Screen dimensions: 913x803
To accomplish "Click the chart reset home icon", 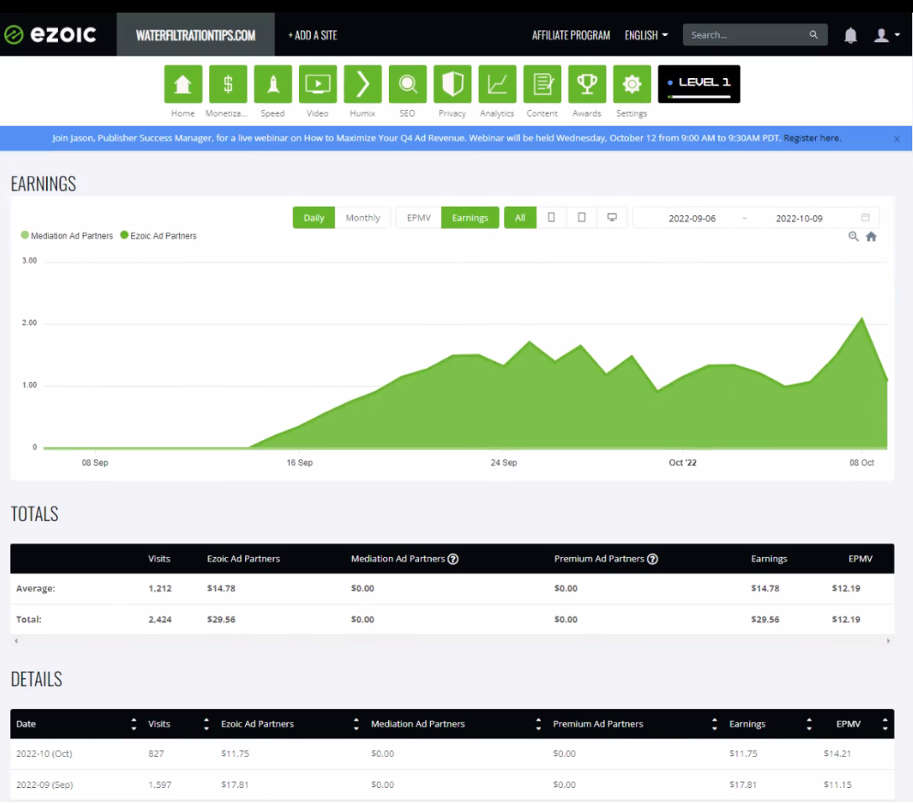I will coord(871,236).
